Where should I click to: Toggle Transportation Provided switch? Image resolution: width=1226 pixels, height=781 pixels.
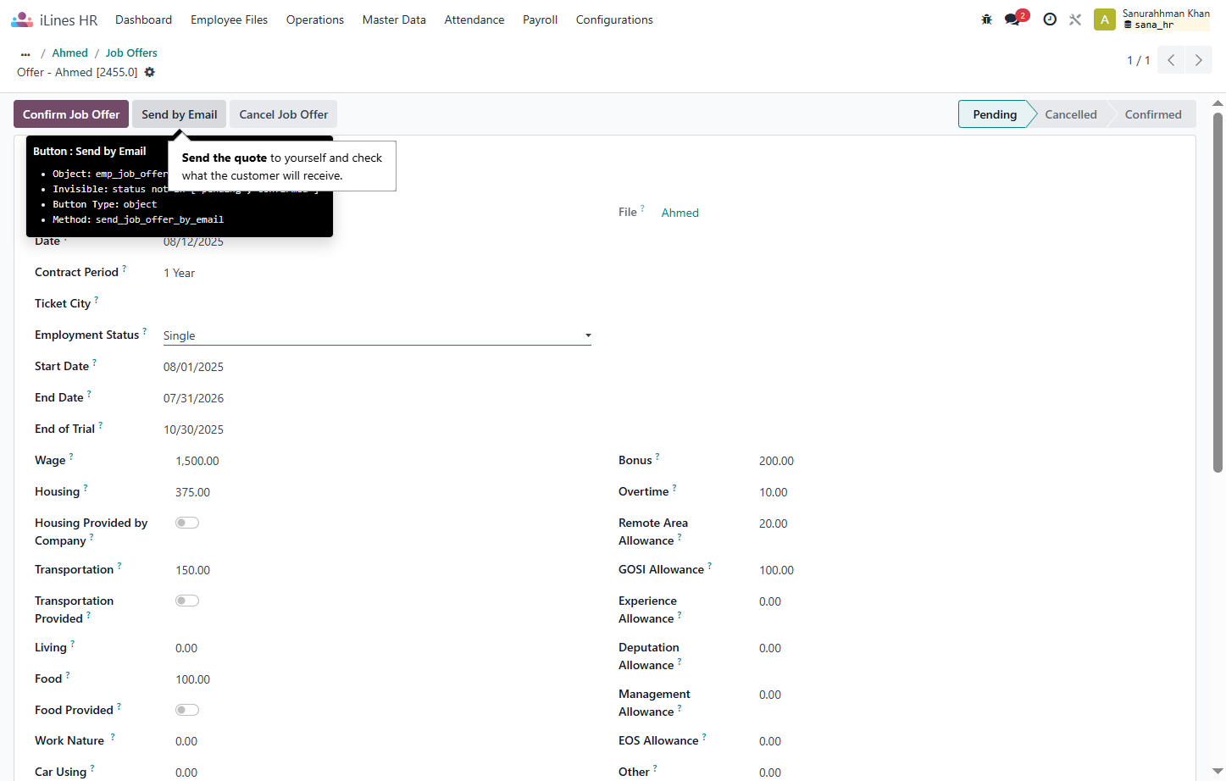coord(187,601)
